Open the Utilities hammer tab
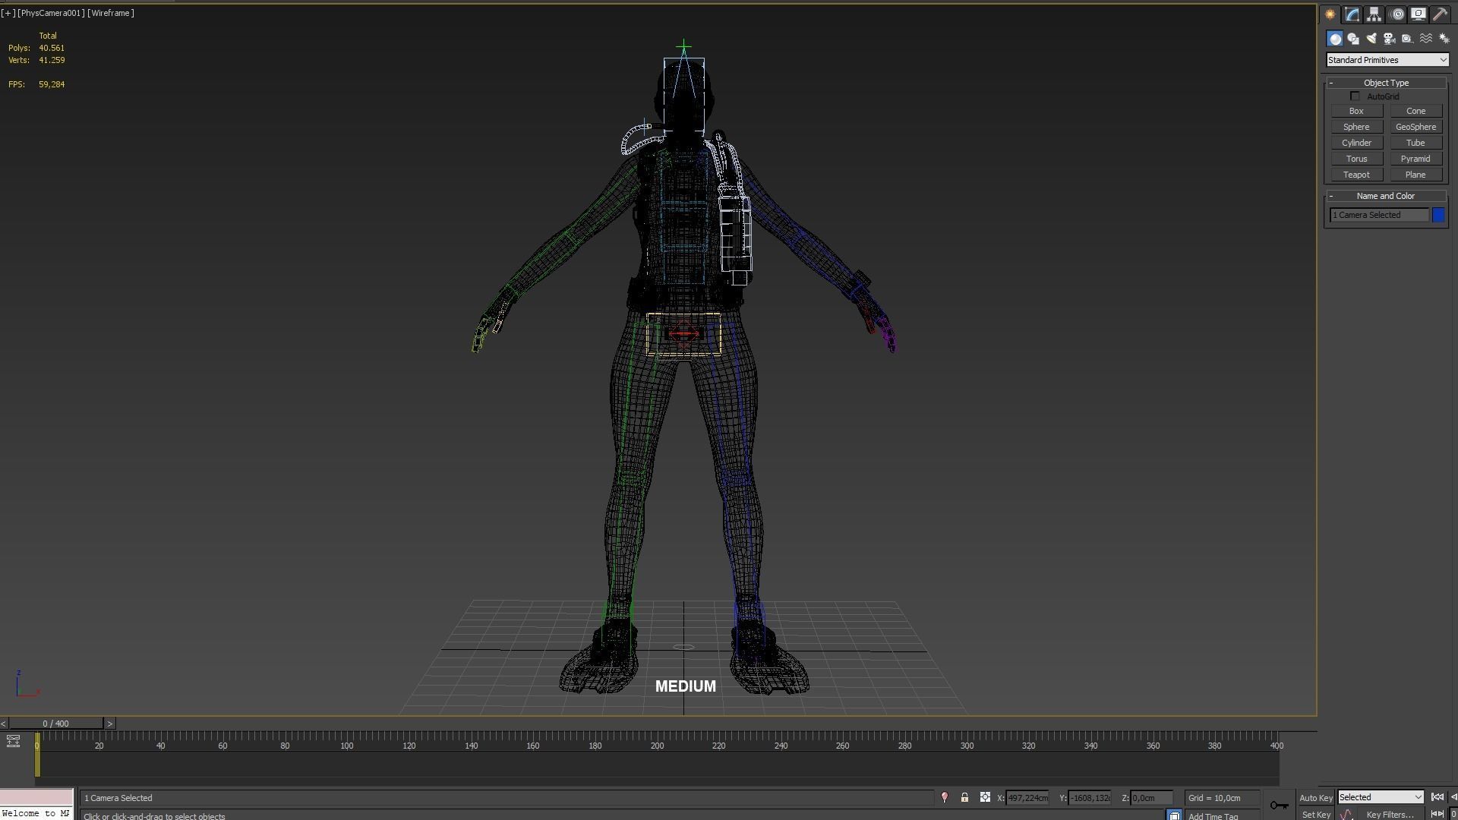Screen dimensions: 1458x820 pyautogui.click(x=1441, y=14)
